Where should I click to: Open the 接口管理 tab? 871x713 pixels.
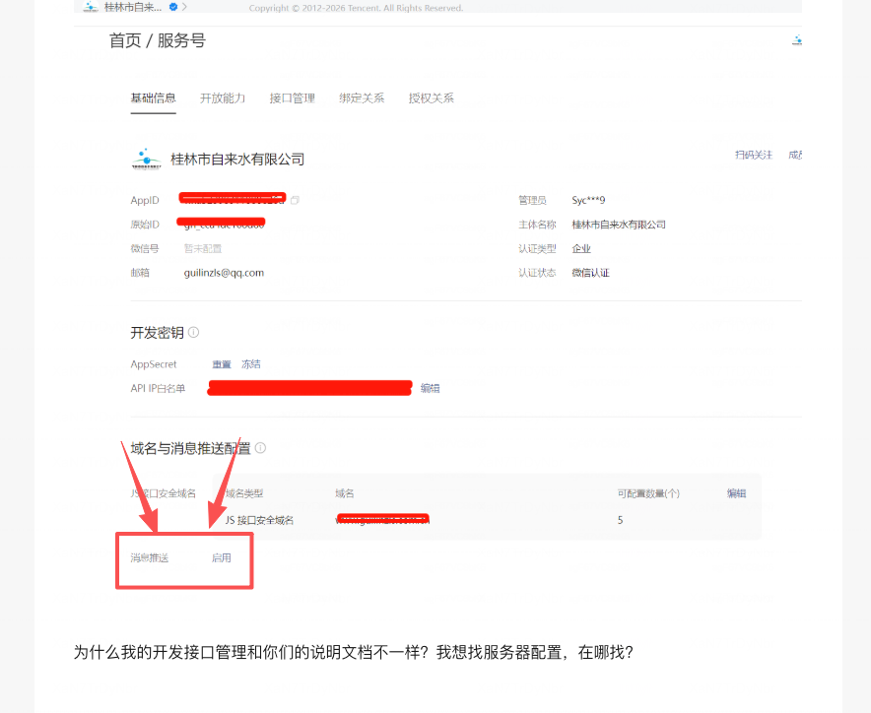(293, 98)
